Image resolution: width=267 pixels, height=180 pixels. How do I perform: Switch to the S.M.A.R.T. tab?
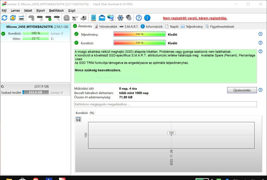coord(129,27)
